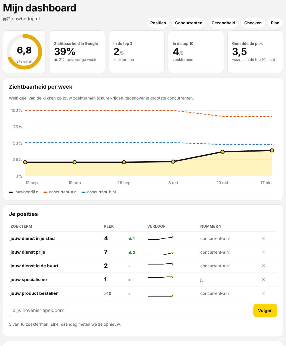Click the VERLOOP column header
Screen dimensions: 286x346
point(156,226)
